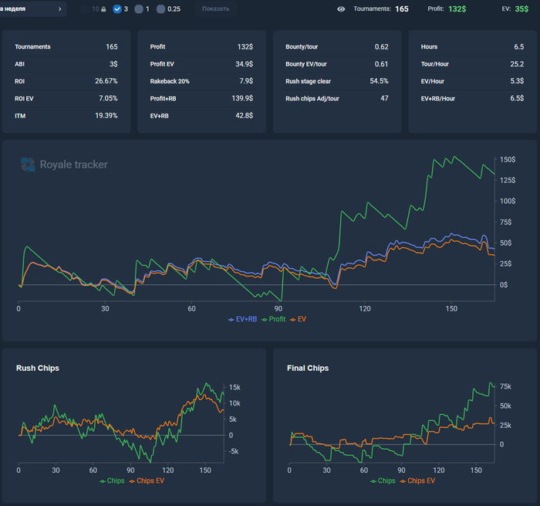Toggle EV series in main chart legend

click(298, 319)
